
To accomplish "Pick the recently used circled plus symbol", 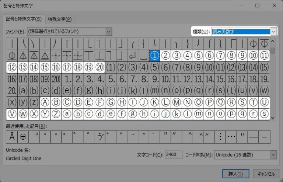I will tap(23, 137).
